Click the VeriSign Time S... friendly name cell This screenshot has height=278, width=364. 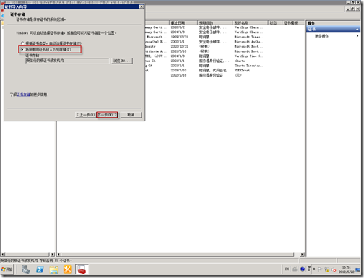pos(249,56)
